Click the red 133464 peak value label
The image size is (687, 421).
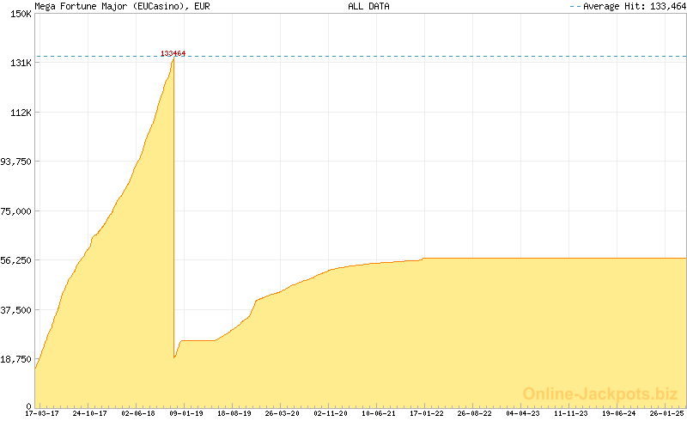point(173,53)
